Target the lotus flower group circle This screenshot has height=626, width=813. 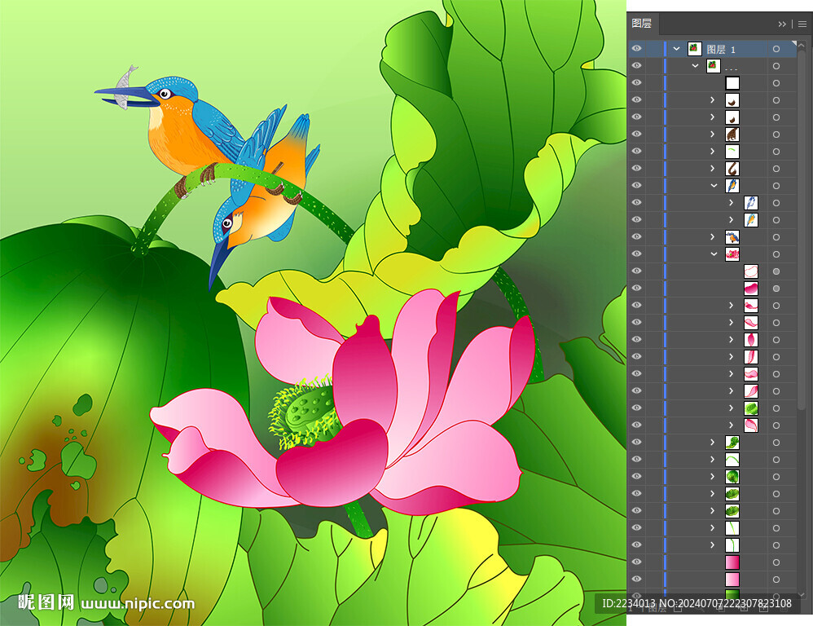(x=776, y=254)
